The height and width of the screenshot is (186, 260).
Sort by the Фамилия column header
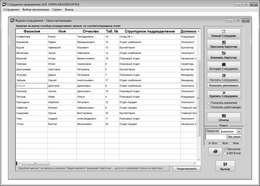[x=31, y=31]
